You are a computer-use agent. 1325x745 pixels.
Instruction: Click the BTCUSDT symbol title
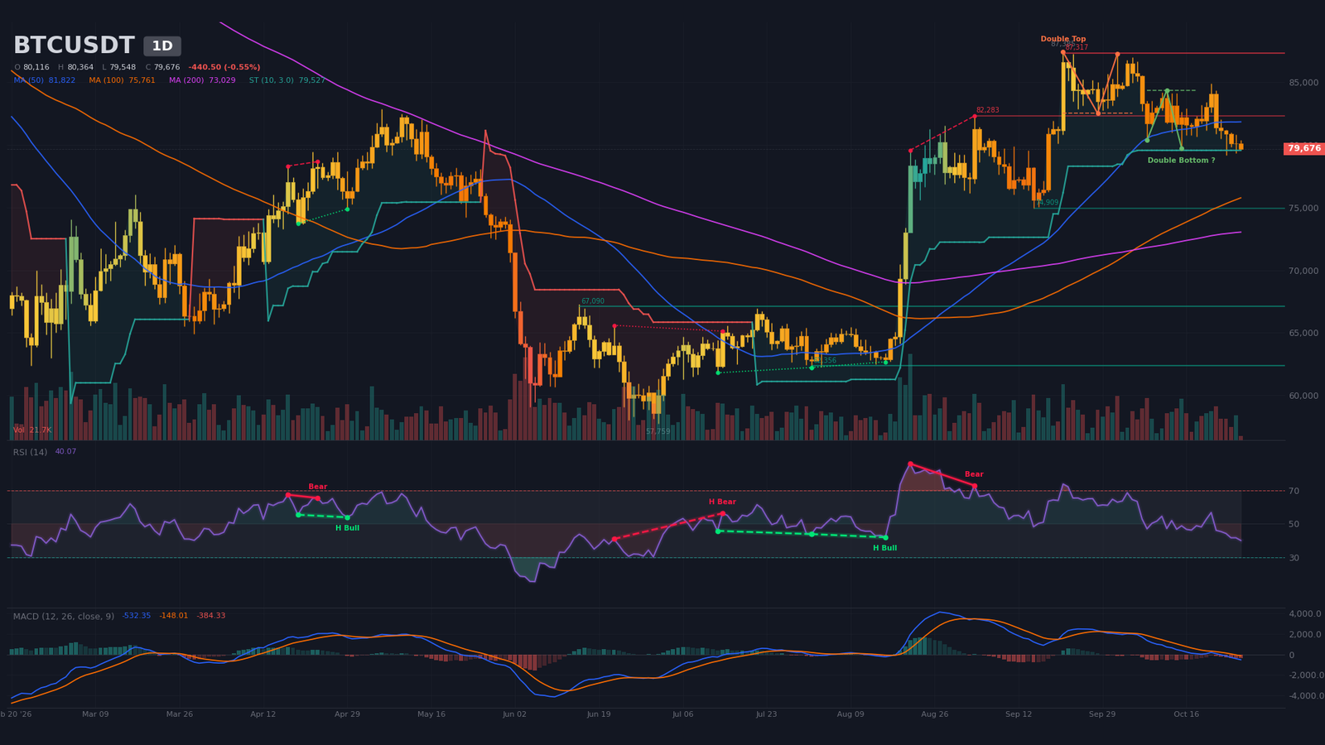(x=74, y=46)
